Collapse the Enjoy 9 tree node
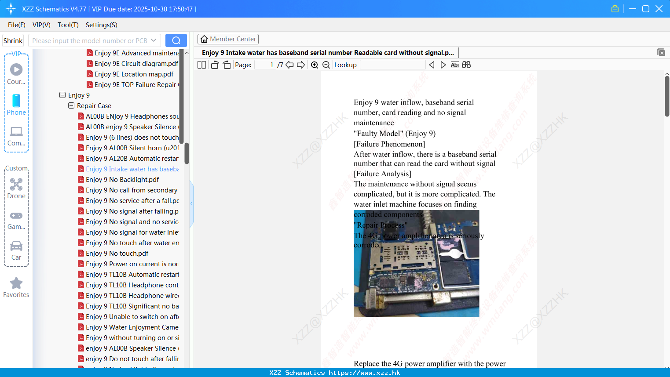This screenshot has height=377, width=670. click(62, 95)
